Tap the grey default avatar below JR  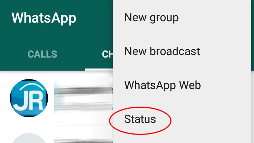click(29, 138)
